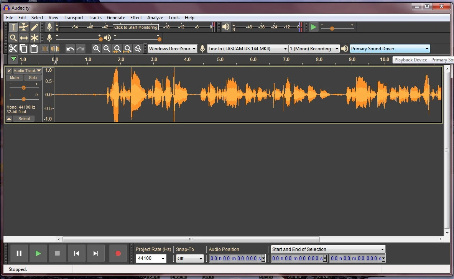The height and width of the screenshot is (279, 454).
Task: Solo the Audio Track
Action: [x=33, y=78]
